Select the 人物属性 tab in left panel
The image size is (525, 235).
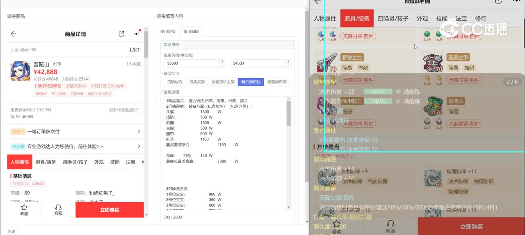20,162
